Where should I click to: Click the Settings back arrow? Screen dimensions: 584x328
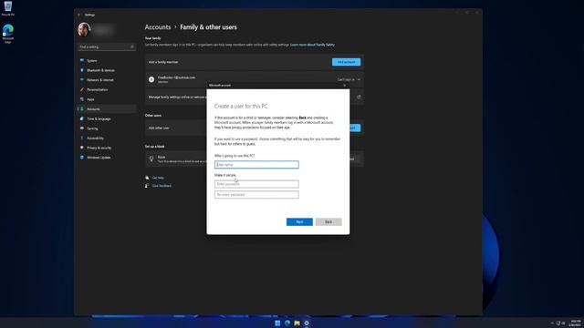pyautogui.click(x=79, y=15)
